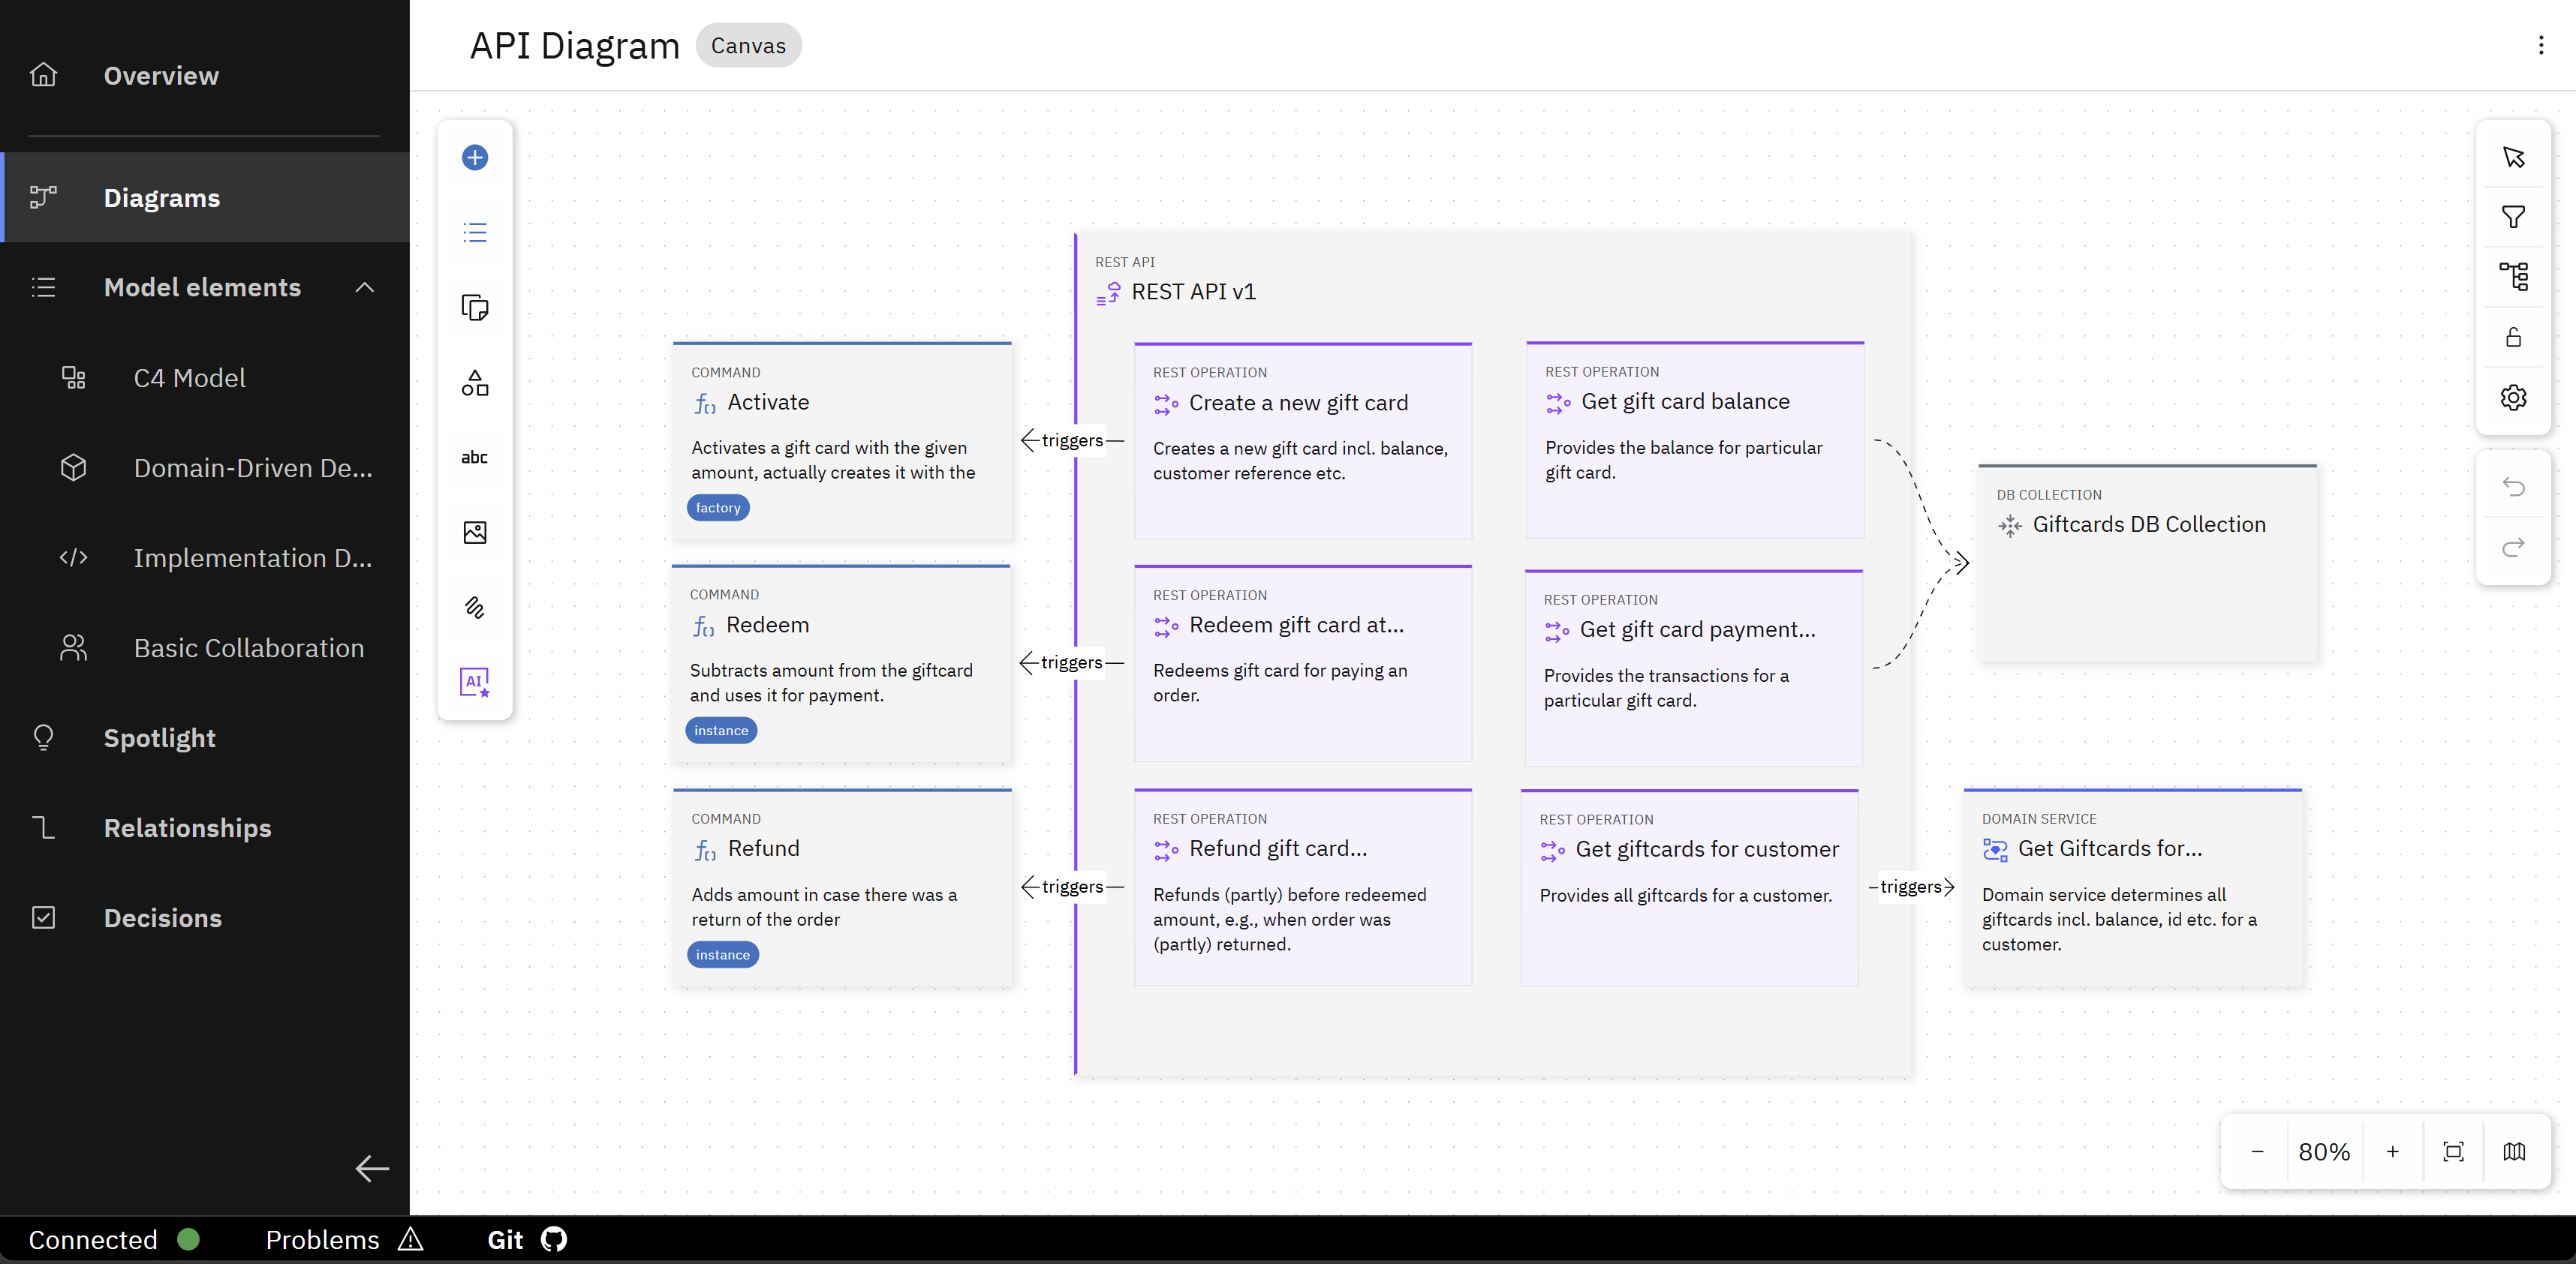Zoom out with the minus button

[2257, 1152]
